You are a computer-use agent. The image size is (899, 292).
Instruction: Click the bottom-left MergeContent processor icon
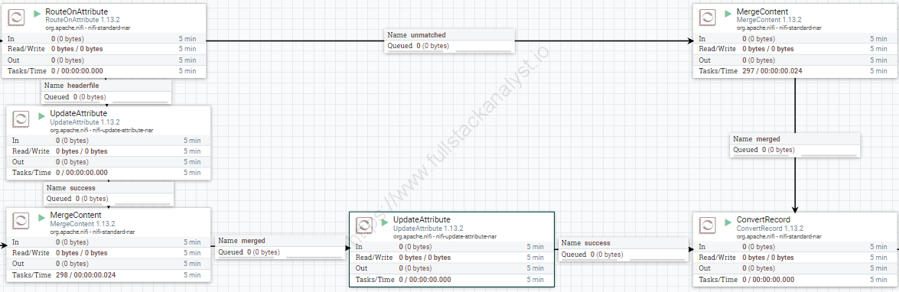pyautogui.click(x=21, y=221)
